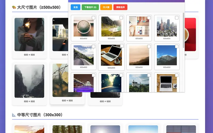The height and width of the screenshot is (133, 213).
Task: Click the popup's vertical scrollbar
Action: click(183, 31)
